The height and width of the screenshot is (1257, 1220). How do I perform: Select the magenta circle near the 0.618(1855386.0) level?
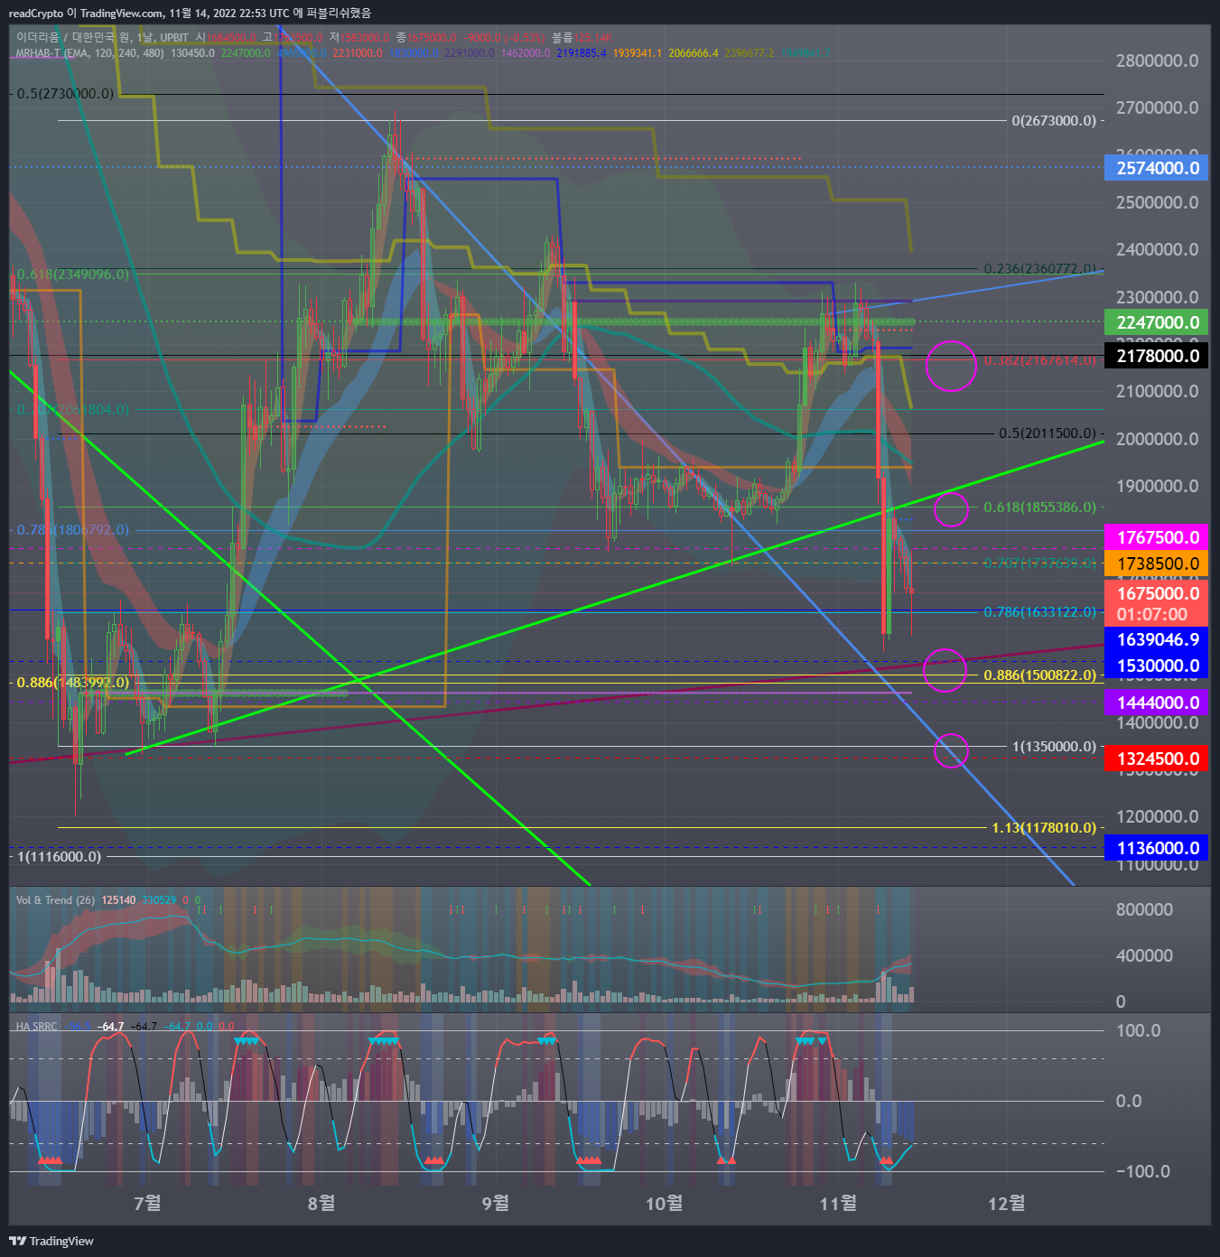pyautogui.click(x=951, y=509)
